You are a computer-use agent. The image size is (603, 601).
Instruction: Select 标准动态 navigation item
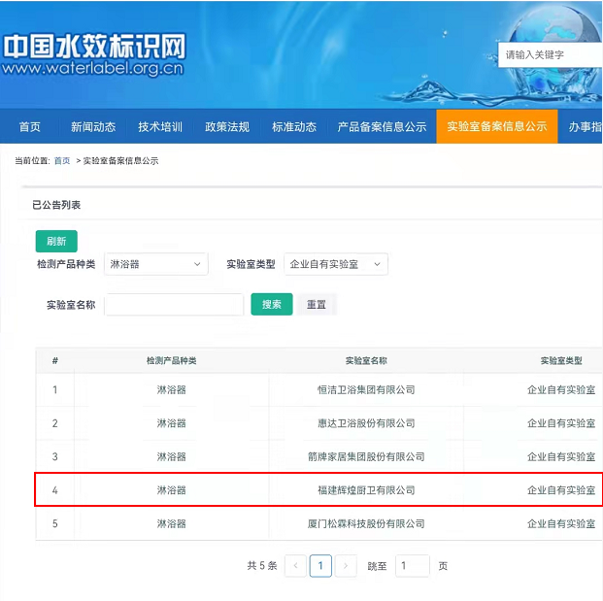(294, 126)
